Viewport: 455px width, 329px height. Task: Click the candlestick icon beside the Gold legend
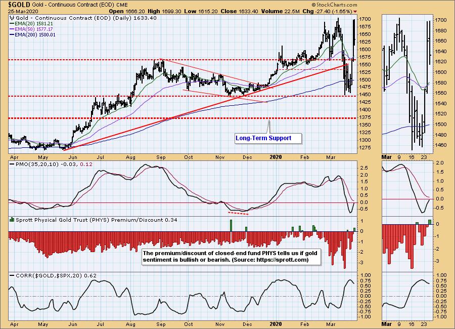click(12, 18)
